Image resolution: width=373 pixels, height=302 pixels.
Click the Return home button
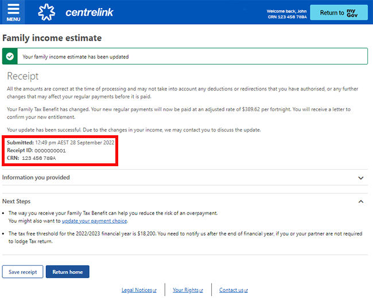68,272
